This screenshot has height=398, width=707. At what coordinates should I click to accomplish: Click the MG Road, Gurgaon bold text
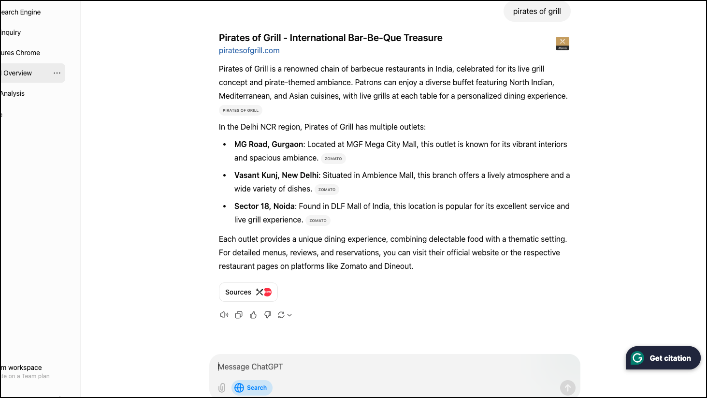point(269,144)
